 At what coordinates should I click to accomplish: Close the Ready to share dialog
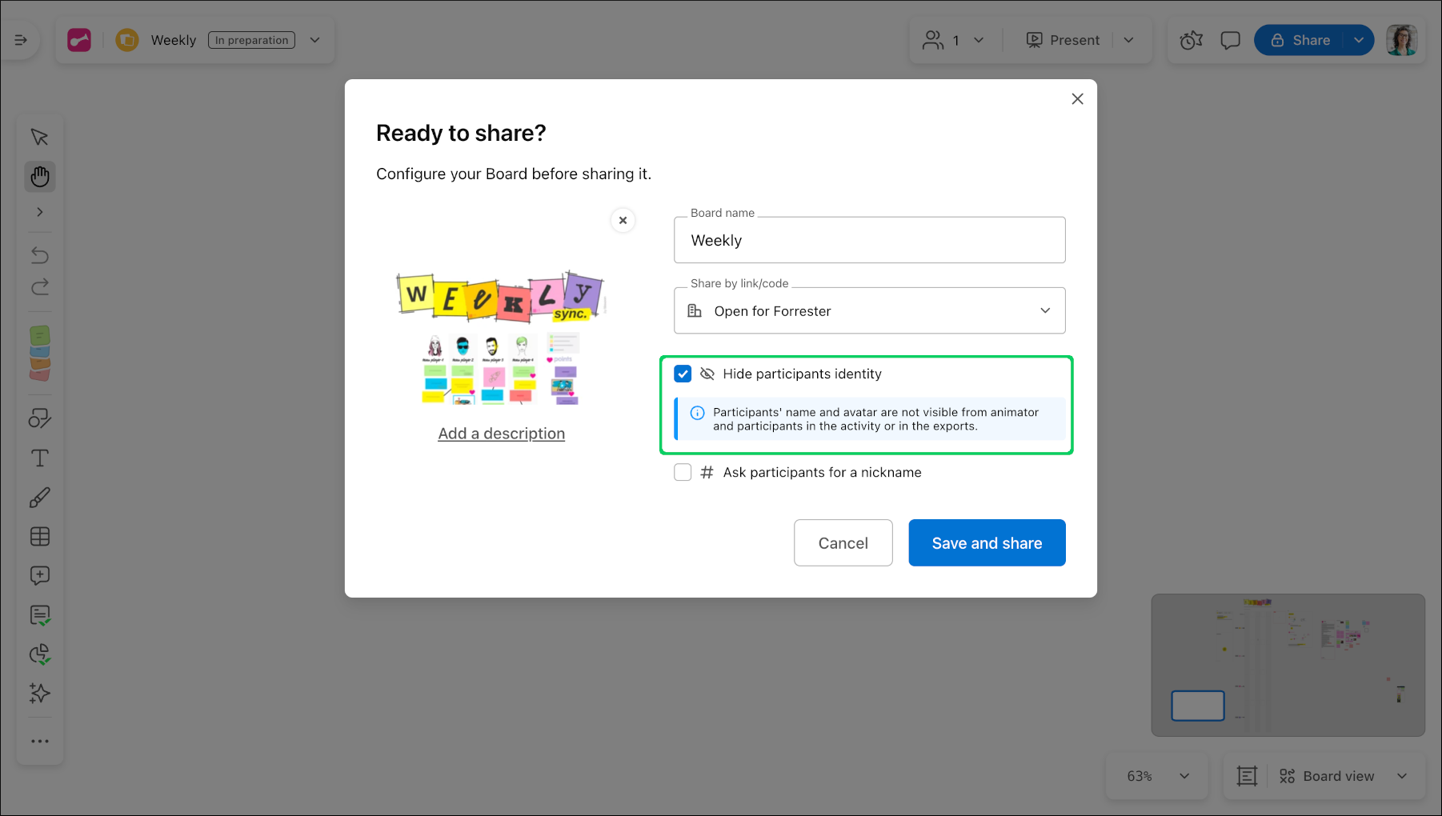point(1078,98)
